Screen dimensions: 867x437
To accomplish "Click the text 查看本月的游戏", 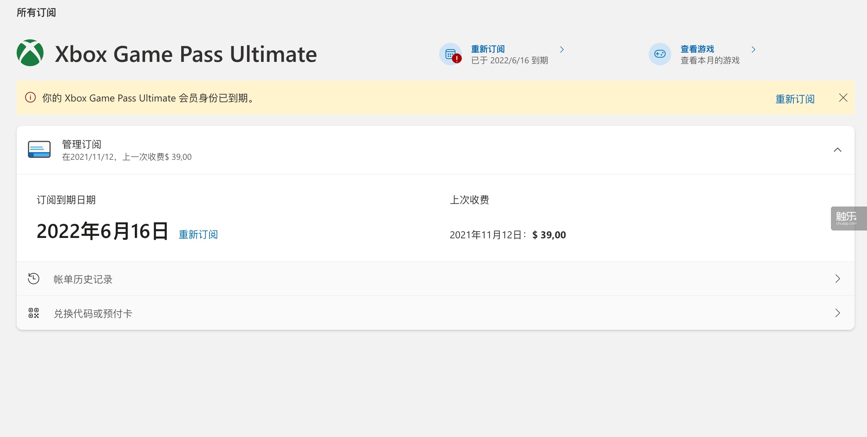I will click(710, 60).
